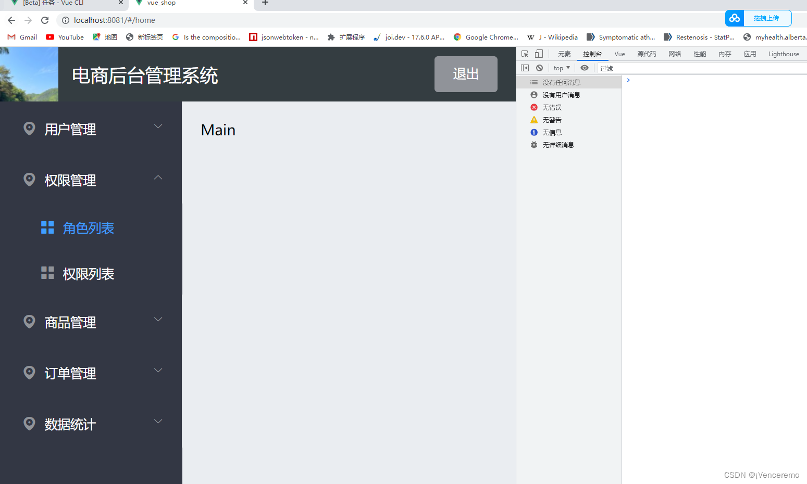
Task: Select the user messages filter icon
Action: click(x=533, y=95)
